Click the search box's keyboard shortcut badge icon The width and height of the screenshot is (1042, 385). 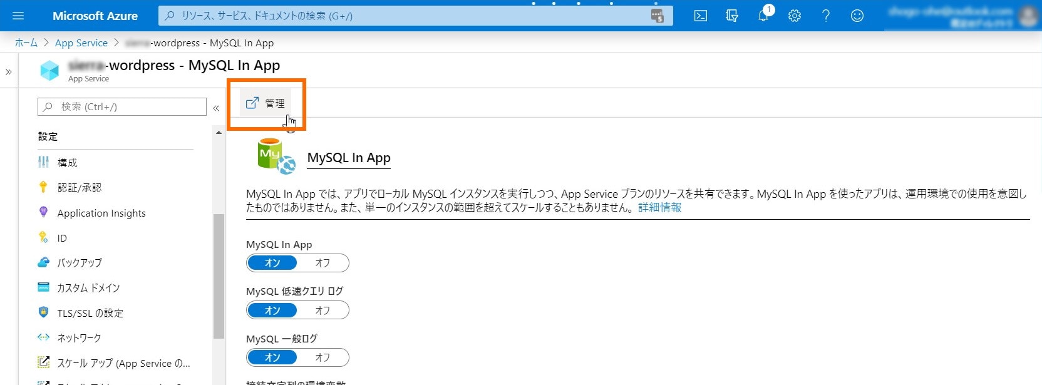[x=658, y=16]
